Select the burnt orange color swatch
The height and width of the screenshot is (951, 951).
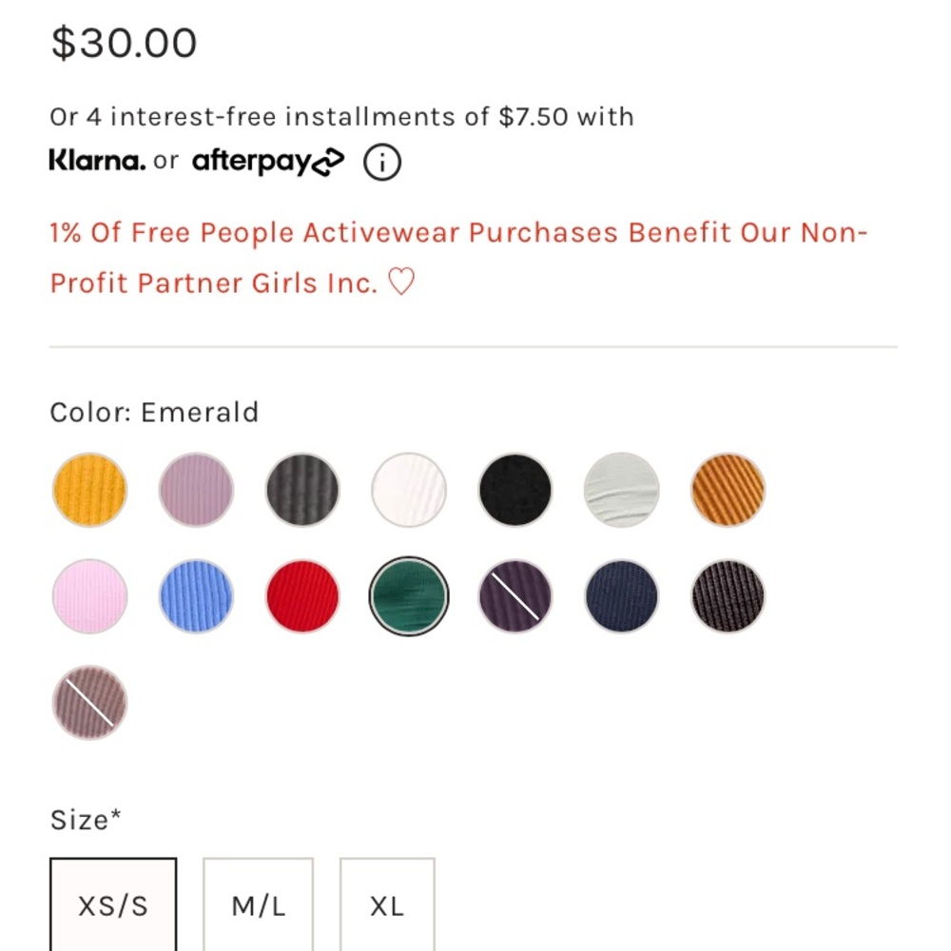click(728, 490)
